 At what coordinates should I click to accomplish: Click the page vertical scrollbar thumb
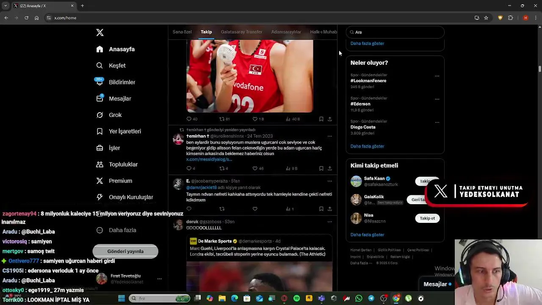[539, 69]
